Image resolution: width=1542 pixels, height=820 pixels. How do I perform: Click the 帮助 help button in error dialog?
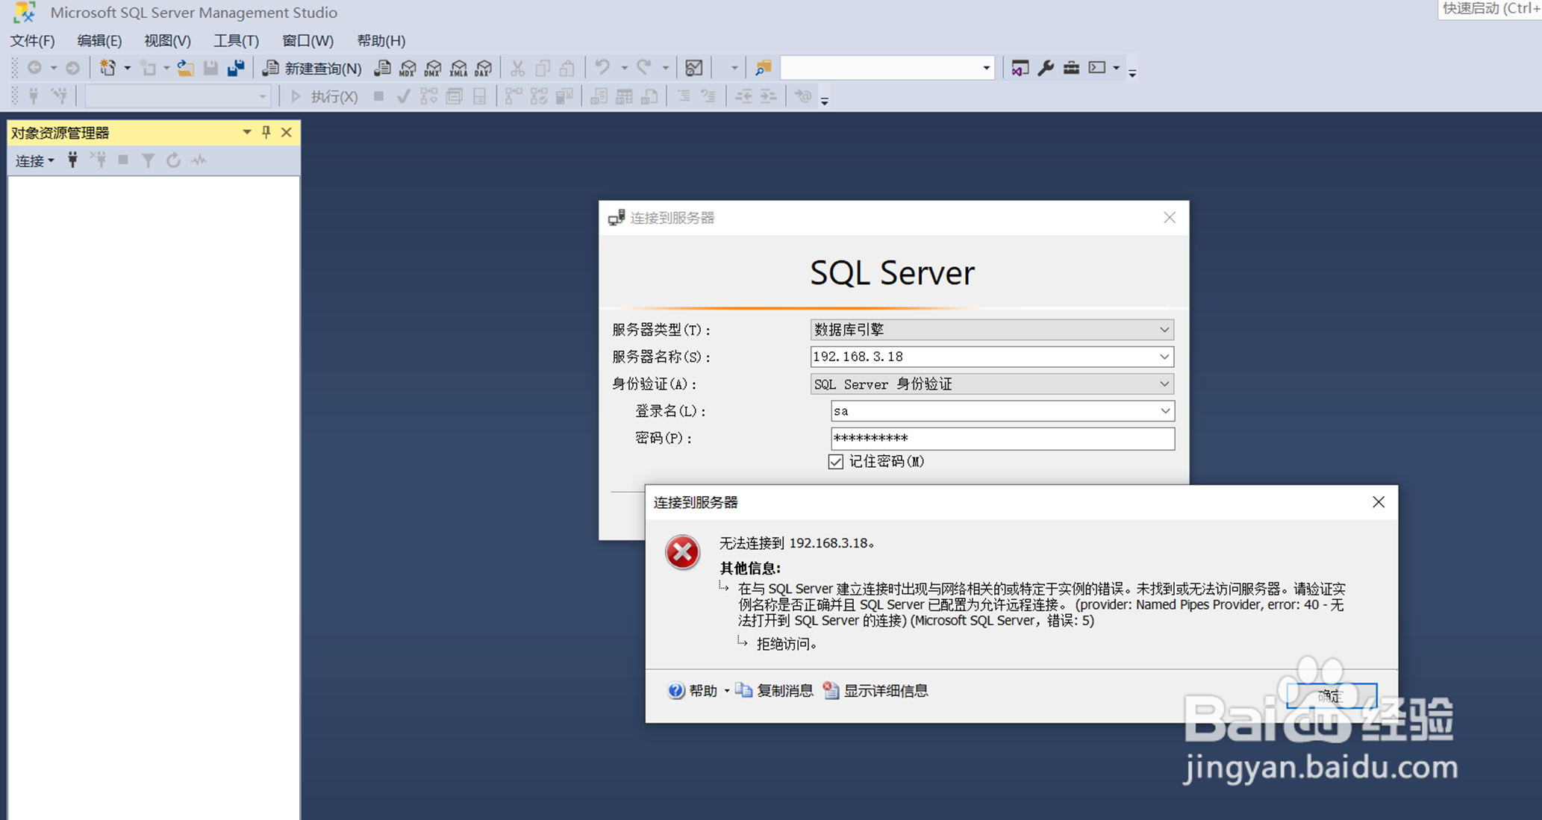point(693,691)
